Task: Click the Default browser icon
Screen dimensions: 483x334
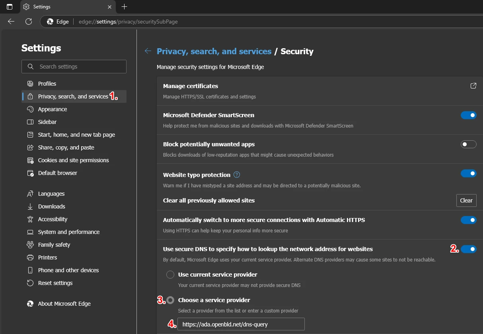Action: [30, 173]
